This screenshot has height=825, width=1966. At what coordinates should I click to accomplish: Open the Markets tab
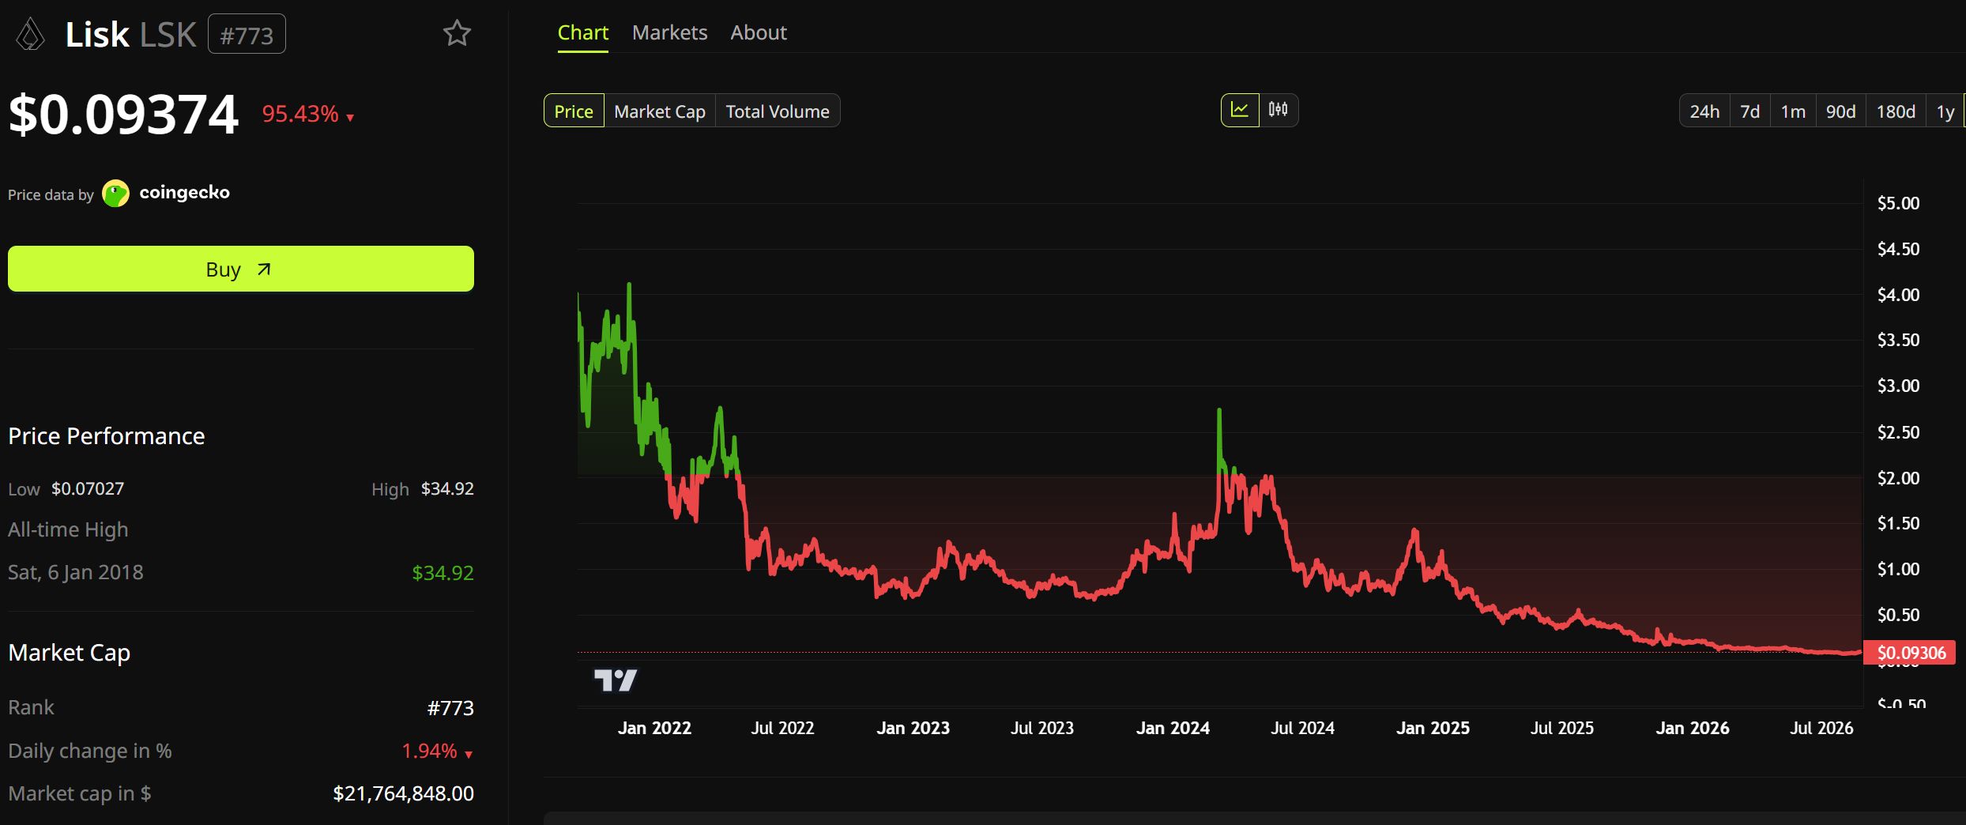(x=670, y=32)
